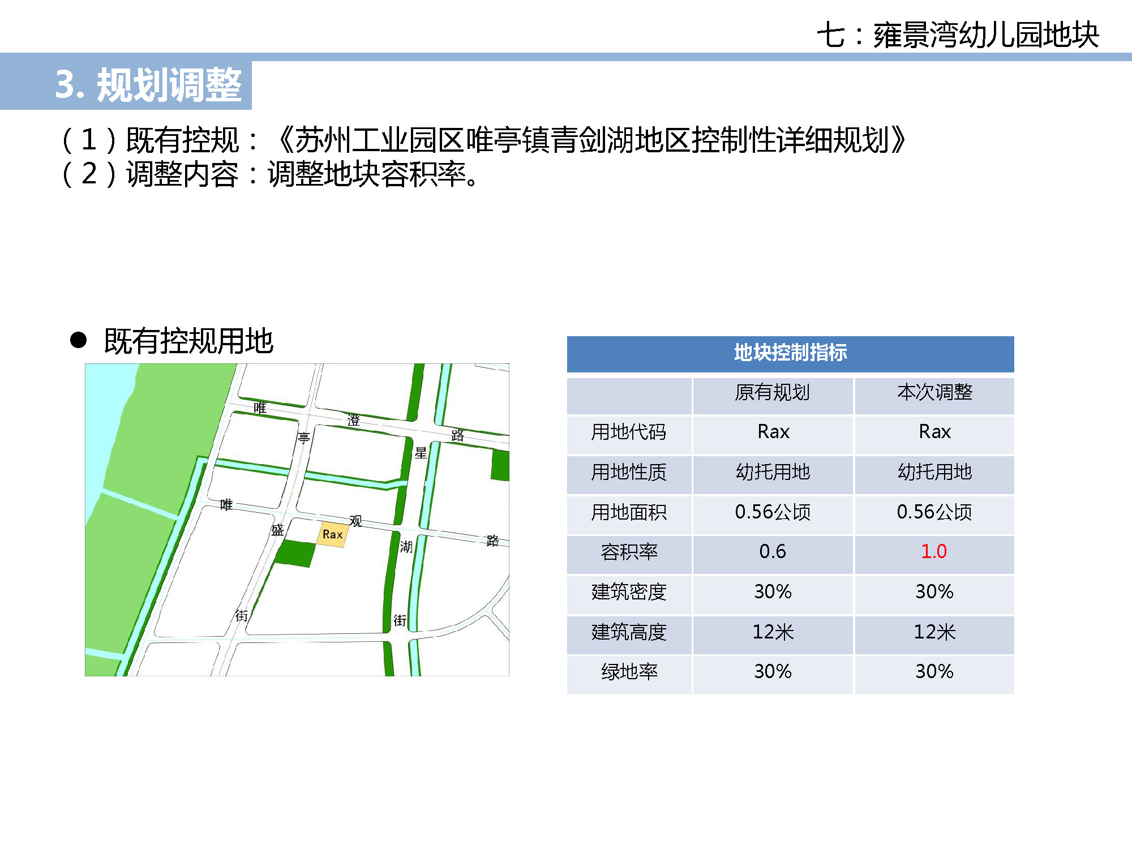
Task: Click the 用地代码 row label
Action: click(x=629, y=432)
